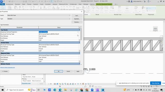Click the Help question mark icon
Viewport: 165px width, 92px height.
tap(148, 1)
